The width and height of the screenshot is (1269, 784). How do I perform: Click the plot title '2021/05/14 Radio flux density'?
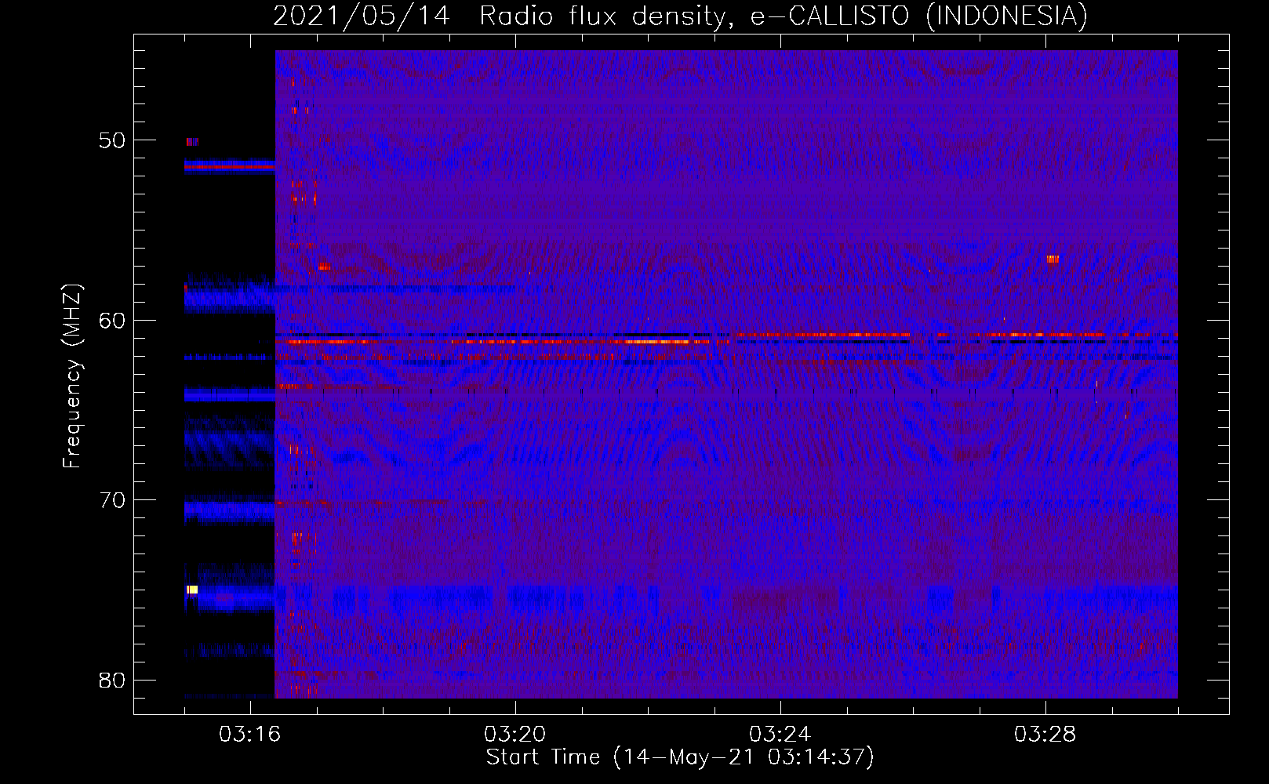point(499,16)
